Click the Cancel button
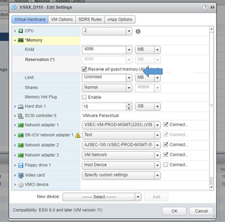 201,211
